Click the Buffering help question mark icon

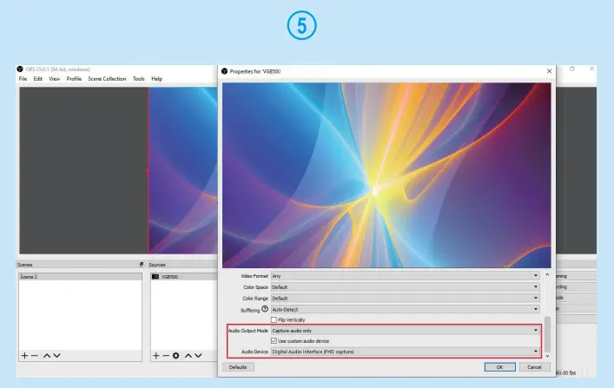pos(265,309)
